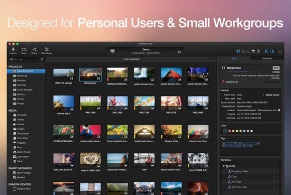Select the beach-girl-holiday thumbnail
This screenshot has height=195, width=291.
[x=117, y=160]
